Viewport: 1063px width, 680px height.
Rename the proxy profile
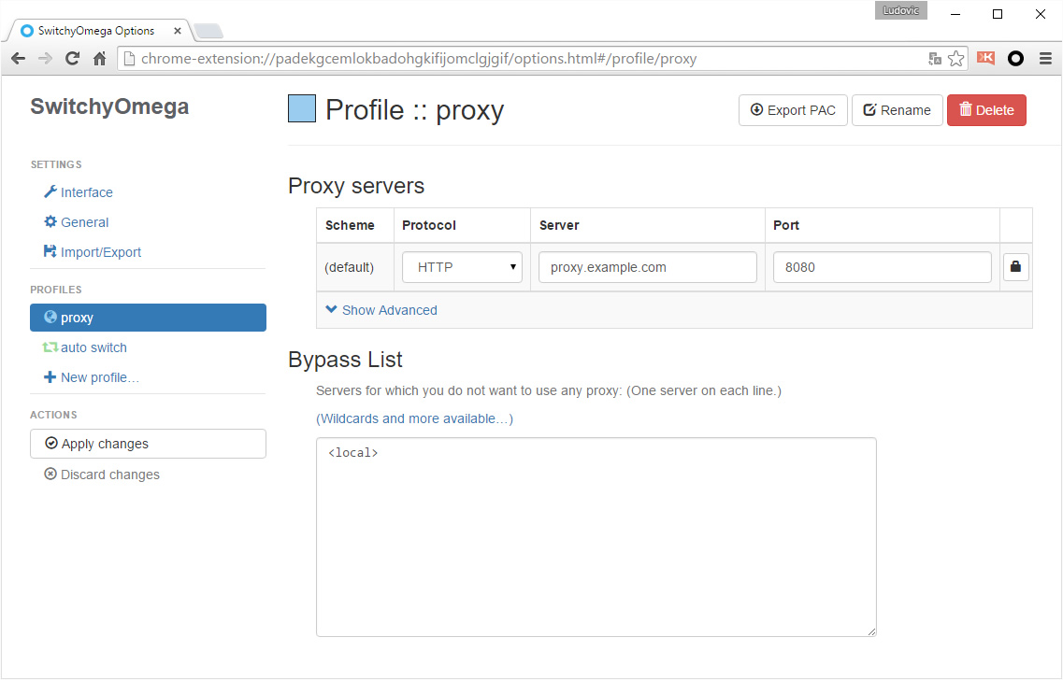point(898,110)
